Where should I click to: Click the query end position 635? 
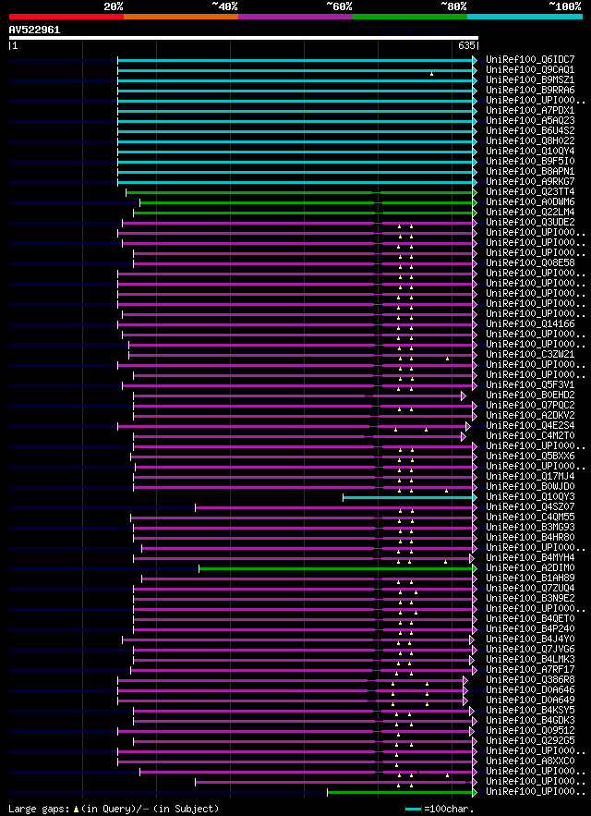tap(466, 46)
